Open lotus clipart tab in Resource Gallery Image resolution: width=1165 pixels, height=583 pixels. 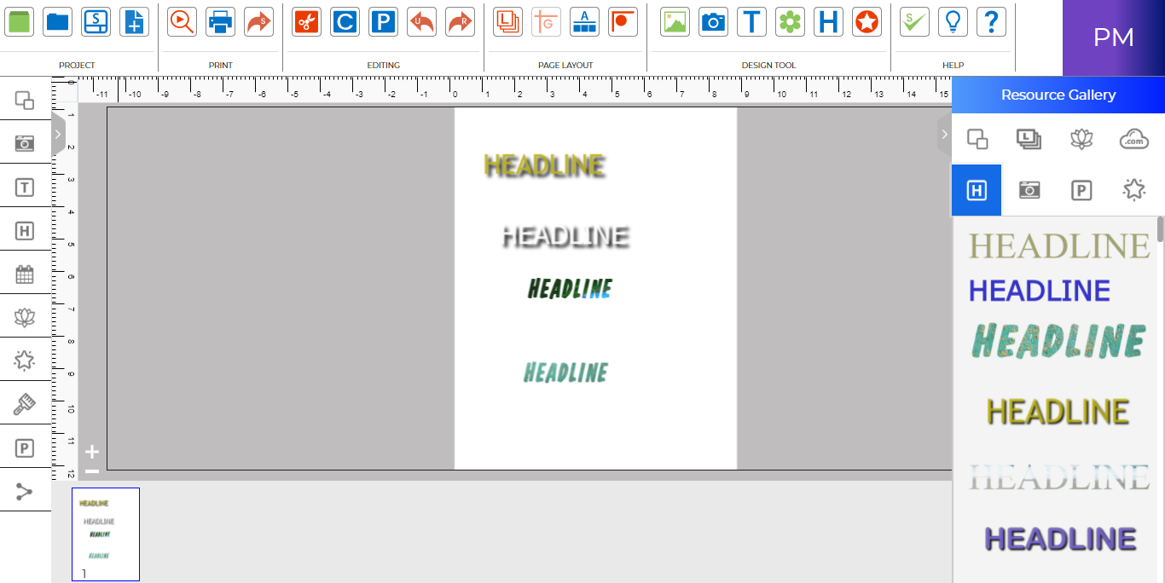click(x=1081, y=139)
